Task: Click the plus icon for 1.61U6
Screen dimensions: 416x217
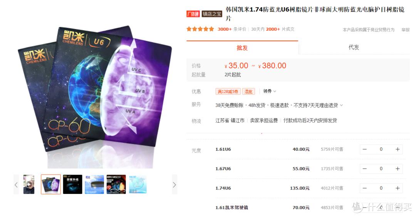Action: [398, 149]
